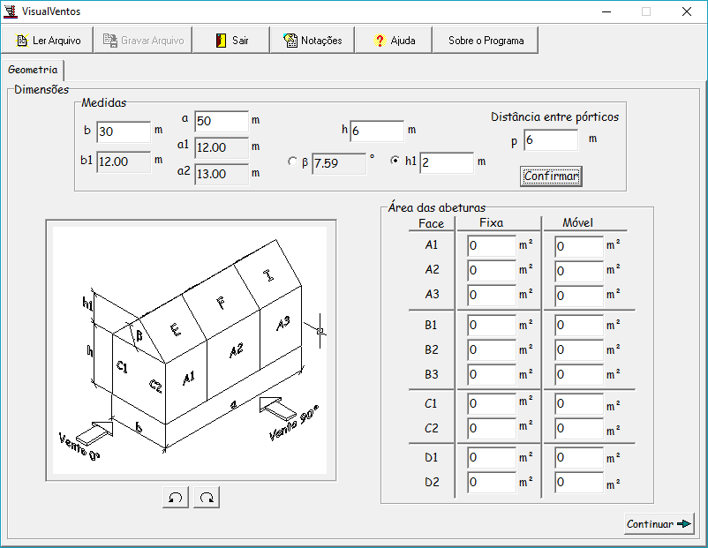Click the β angle value field
708x548 pixels.
(x=339, y=163)
